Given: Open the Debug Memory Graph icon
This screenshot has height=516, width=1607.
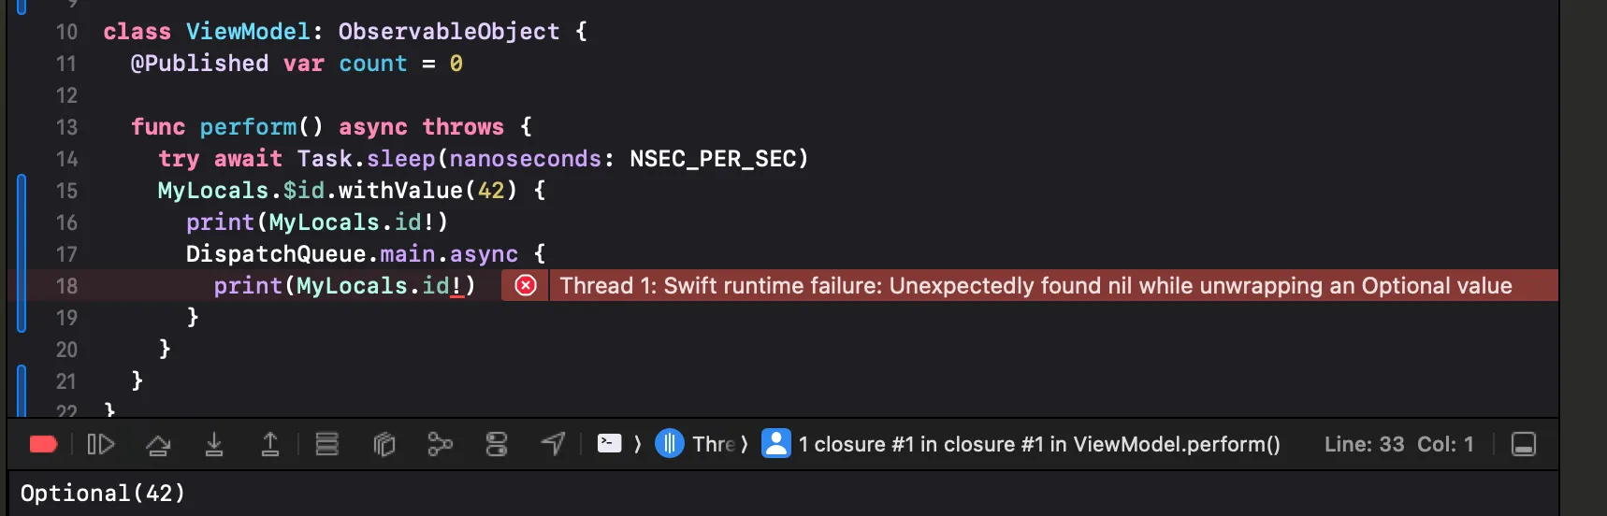Looking at the screenshot, I should tap(440, 444).
